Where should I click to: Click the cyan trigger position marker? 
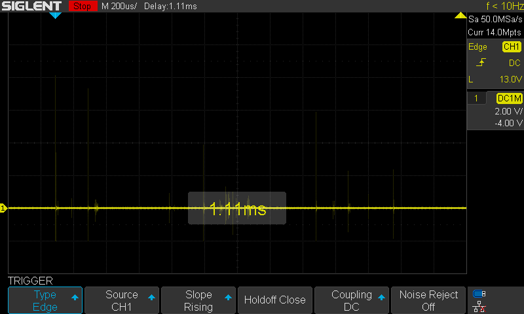(x=55, y=15)
